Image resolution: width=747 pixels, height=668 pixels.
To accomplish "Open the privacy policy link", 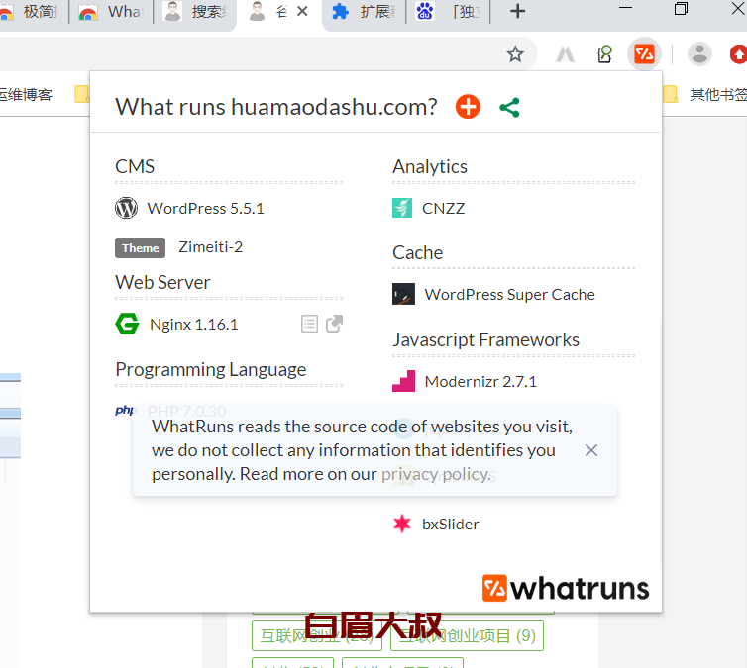I will [436, 474].
